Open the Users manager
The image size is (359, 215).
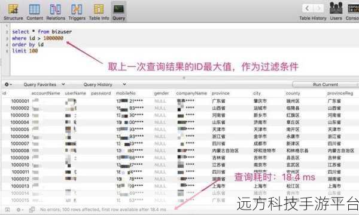[x=336, y=11]
